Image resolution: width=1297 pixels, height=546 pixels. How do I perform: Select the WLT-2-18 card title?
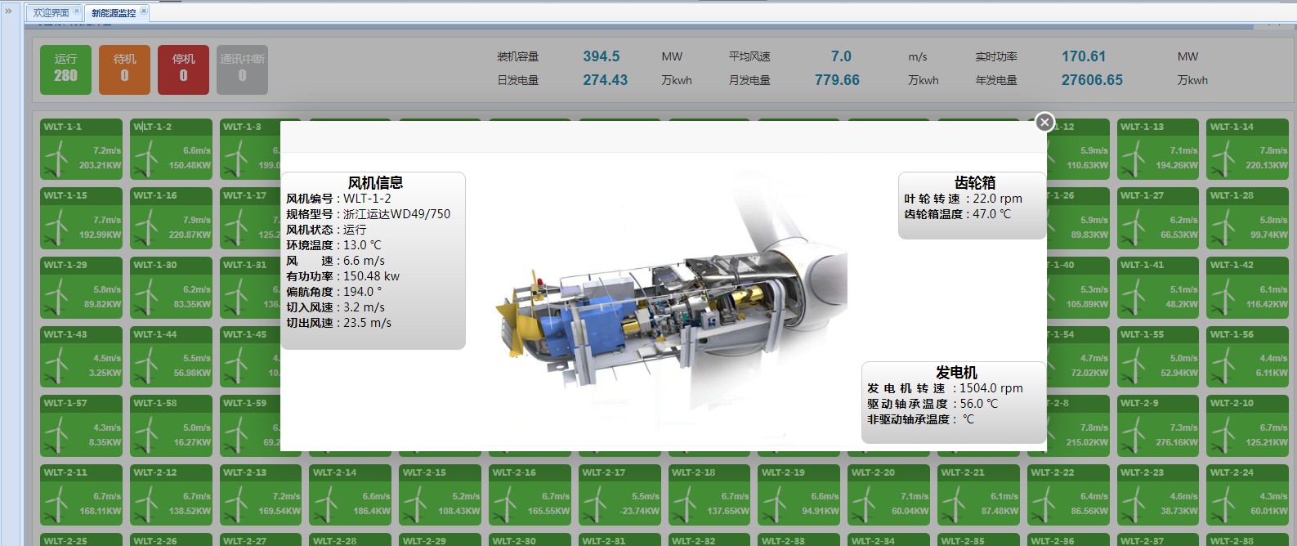tap(694, 472)
